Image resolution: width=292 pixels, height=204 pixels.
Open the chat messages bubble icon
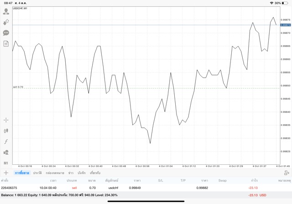(x=6, y=33)
